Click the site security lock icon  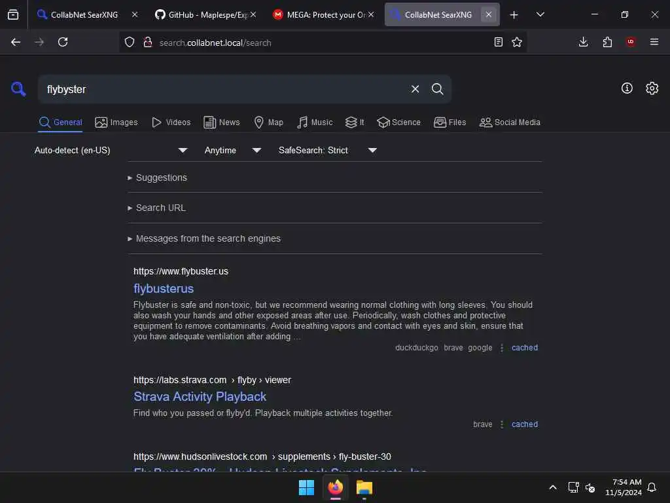(x=147, y=42)
